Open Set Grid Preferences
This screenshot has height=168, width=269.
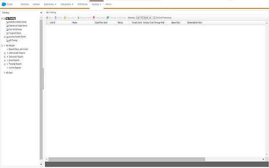click(x=162, y=18)
